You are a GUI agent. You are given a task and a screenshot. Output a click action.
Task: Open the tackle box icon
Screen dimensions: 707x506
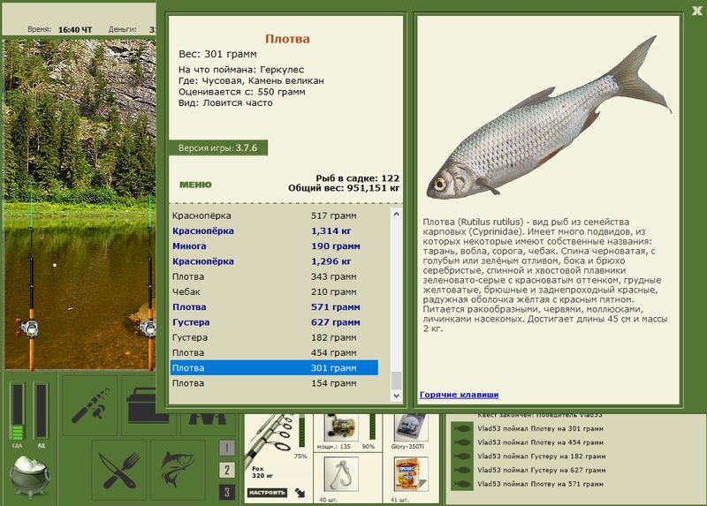(148, 405)
